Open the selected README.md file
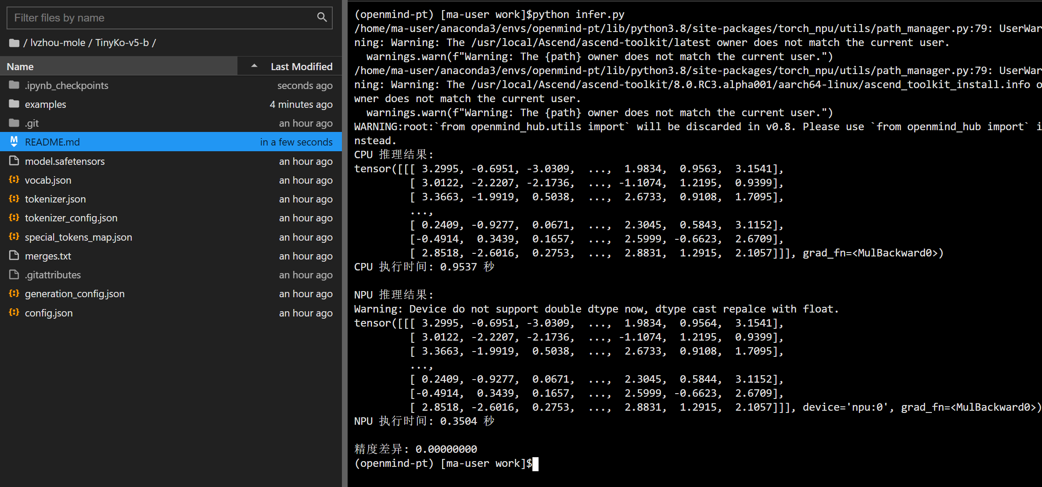1042x487 pixels. (52, 142)
